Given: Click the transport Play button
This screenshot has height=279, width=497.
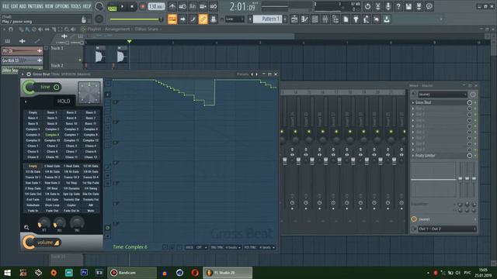Looking at the screenshot, I should (x=123, y=7).
